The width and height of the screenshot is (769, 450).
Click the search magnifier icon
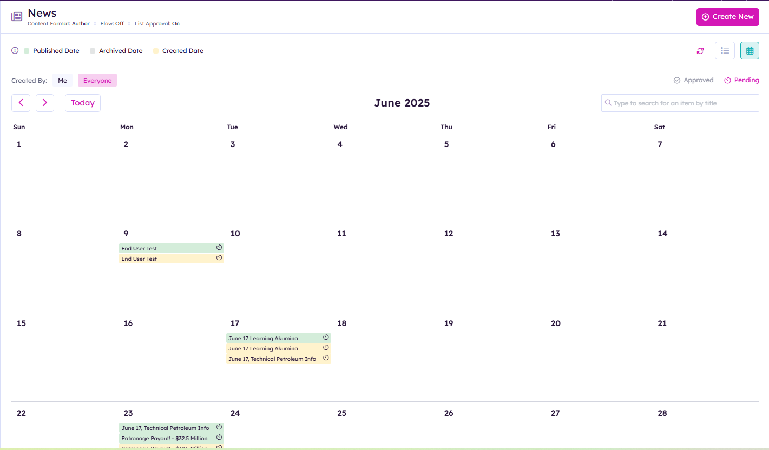coord(608,103)
